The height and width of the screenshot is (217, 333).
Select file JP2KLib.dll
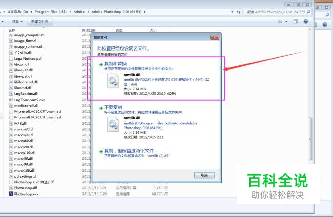[23, 53]
